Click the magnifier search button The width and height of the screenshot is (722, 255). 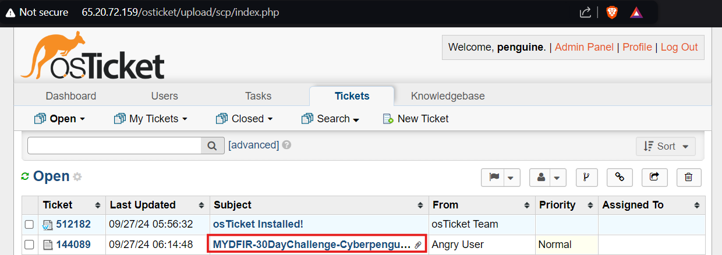213,146
